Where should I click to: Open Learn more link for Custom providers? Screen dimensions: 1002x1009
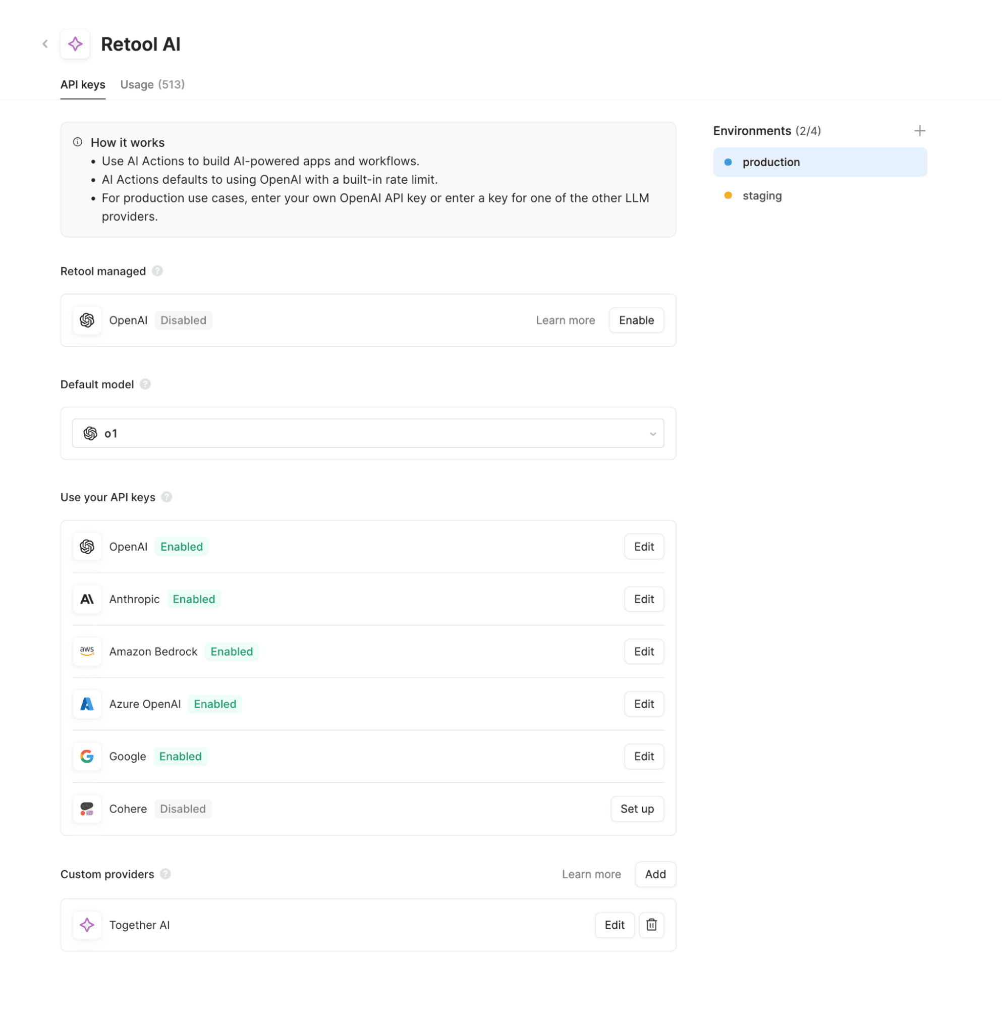[x=591, y=874]
